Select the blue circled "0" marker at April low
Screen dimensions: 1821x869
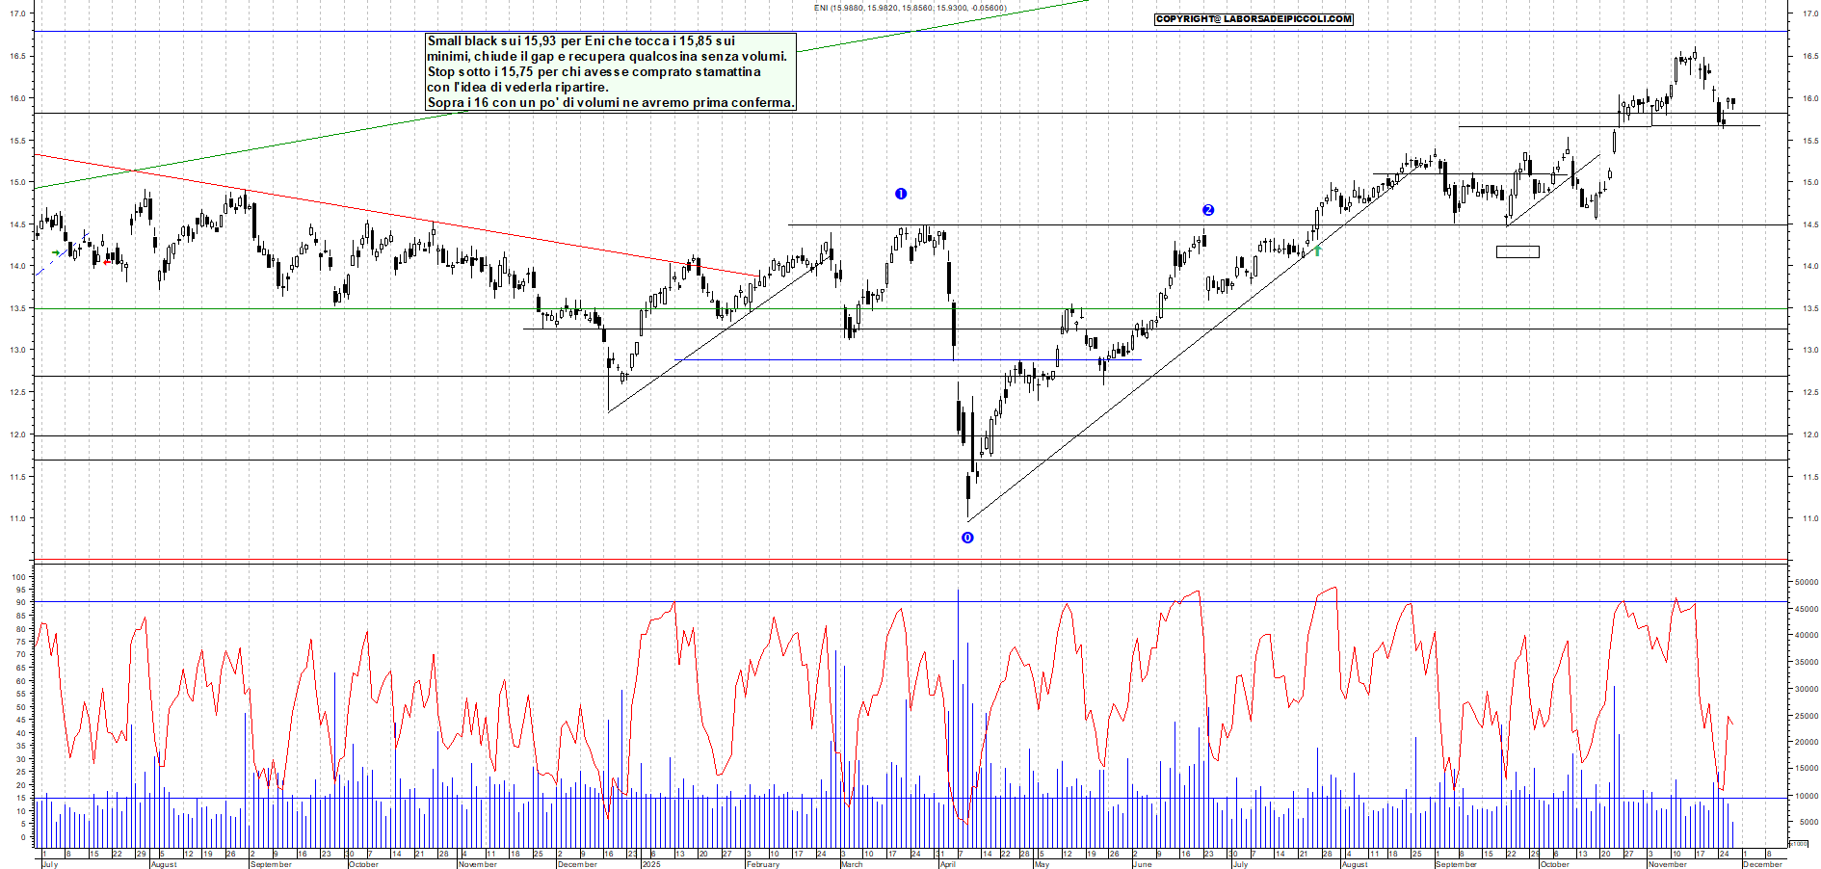[967, 539]
